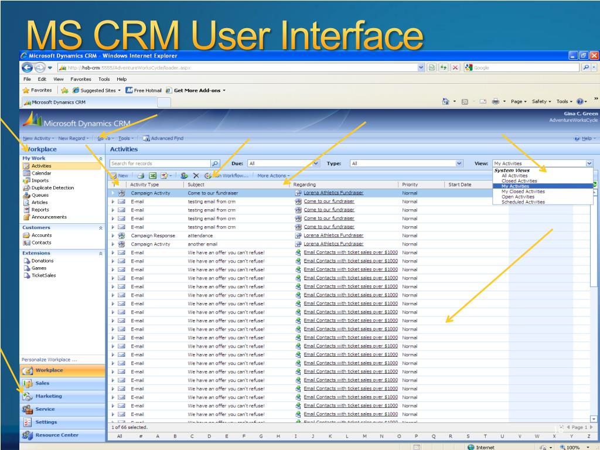Sort by the Subject column header
Image resolution: width=600 pixels, height=450 pixels.
click(x=196, y=185)
